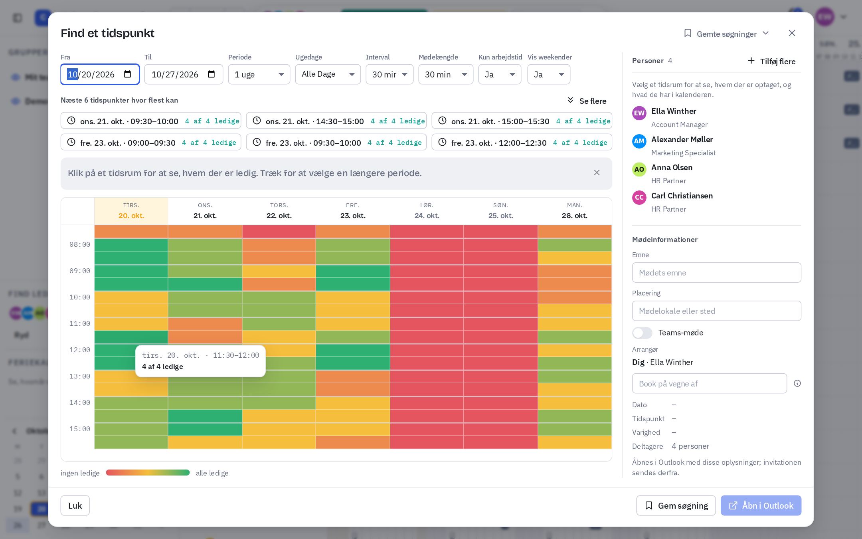This screenshot has height=539, width=862.
Task: Click the bookmark icon in Gem søgning button
Action: click(x=649, y=505)
